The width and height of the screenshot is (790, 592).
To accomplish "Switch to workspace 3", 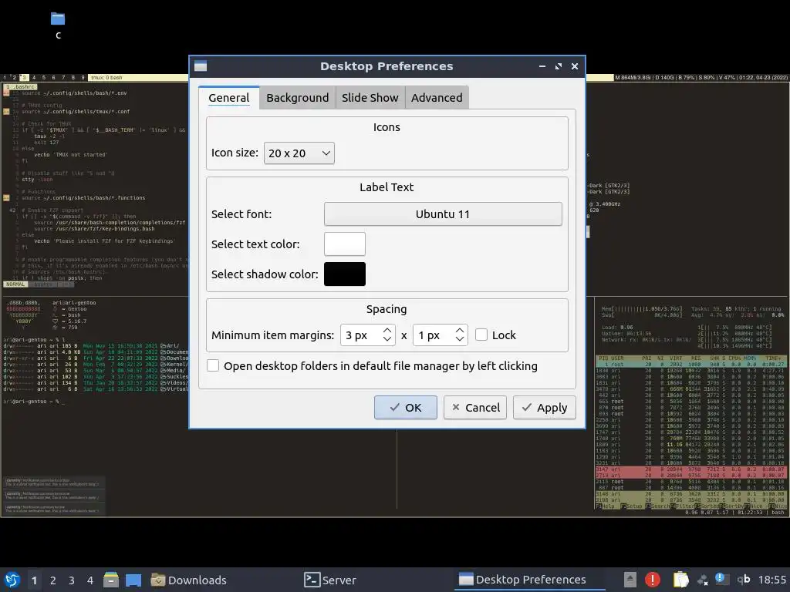I will (72, 580).
